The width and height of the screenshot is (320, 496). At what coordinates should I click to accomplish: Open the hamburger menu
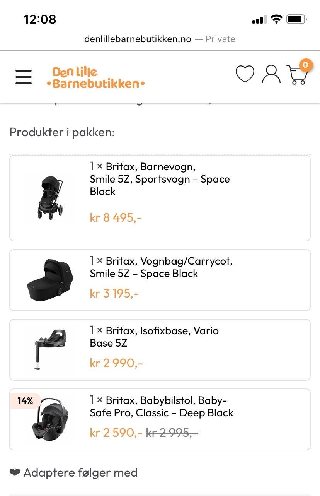[24, 77]
